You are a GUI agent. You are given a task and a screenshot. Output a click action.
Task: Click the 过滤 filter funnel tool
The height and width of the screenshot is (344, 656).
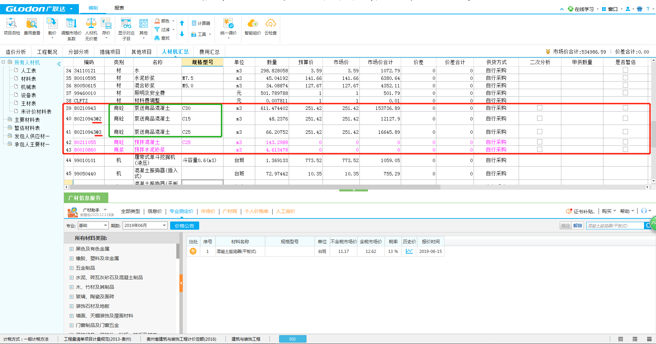pos(162,30)
